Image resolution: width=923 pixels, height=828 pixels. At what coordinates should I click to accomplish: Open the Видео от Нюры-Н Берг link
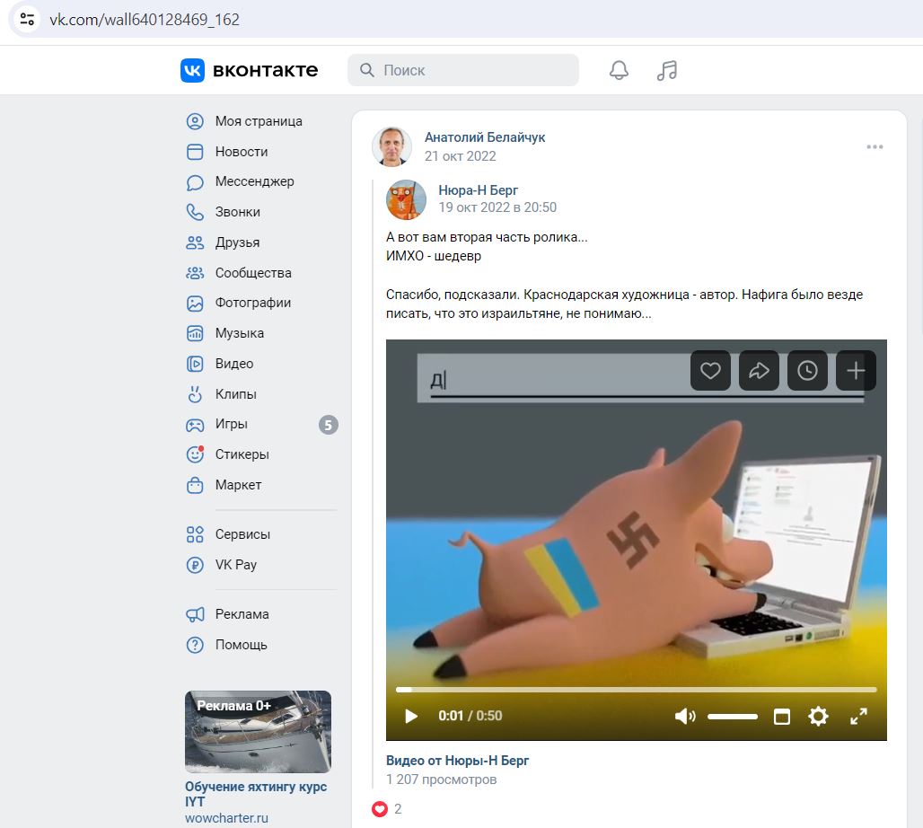click(x=457, y=761)
